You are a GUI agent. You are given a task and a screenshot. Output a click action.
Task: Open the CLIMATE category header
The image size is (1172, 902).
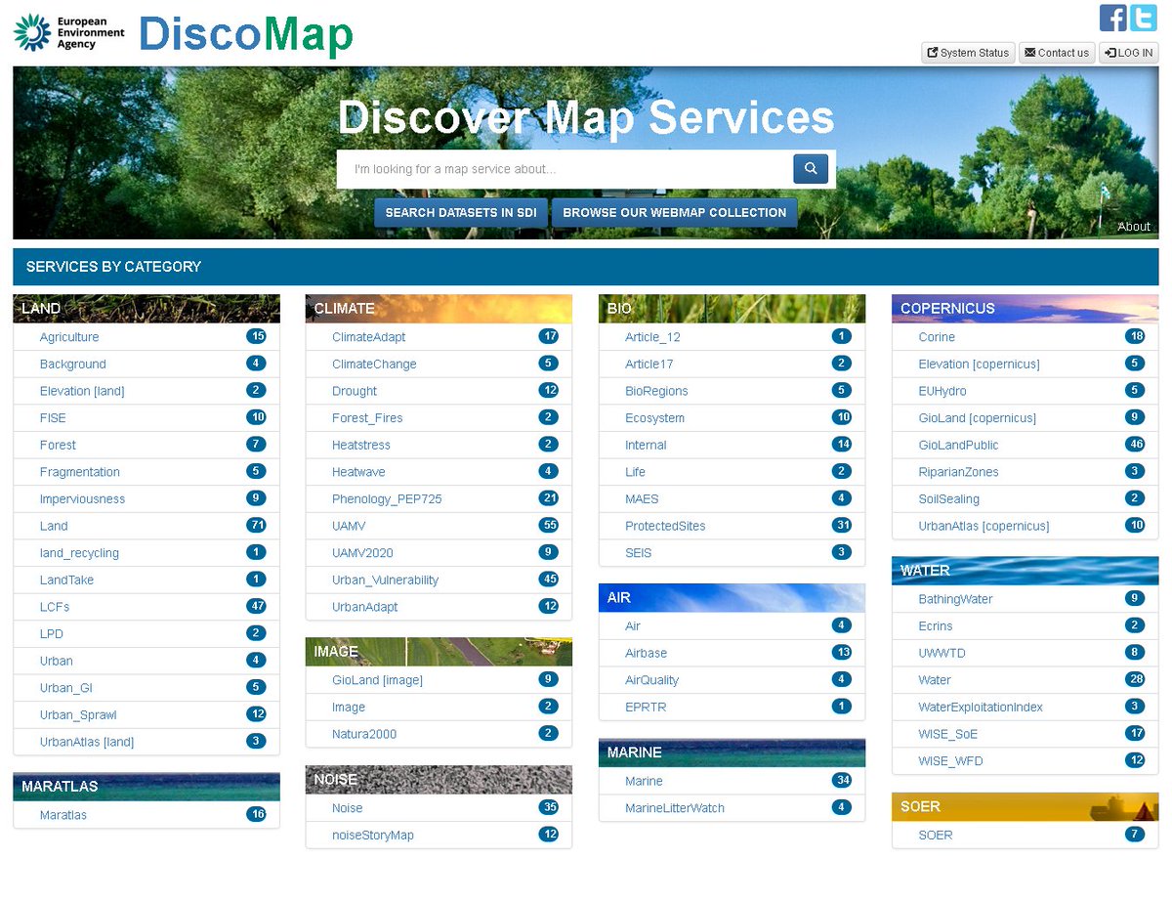click(439, 309)
